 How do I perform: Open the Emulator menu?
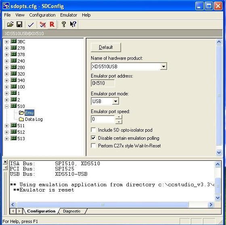(x=69, y=15)
